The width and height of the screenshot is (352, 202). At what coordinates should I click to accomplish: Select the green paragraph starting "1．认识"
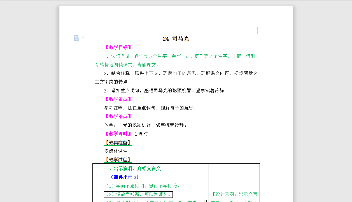(x=176, y=56)
